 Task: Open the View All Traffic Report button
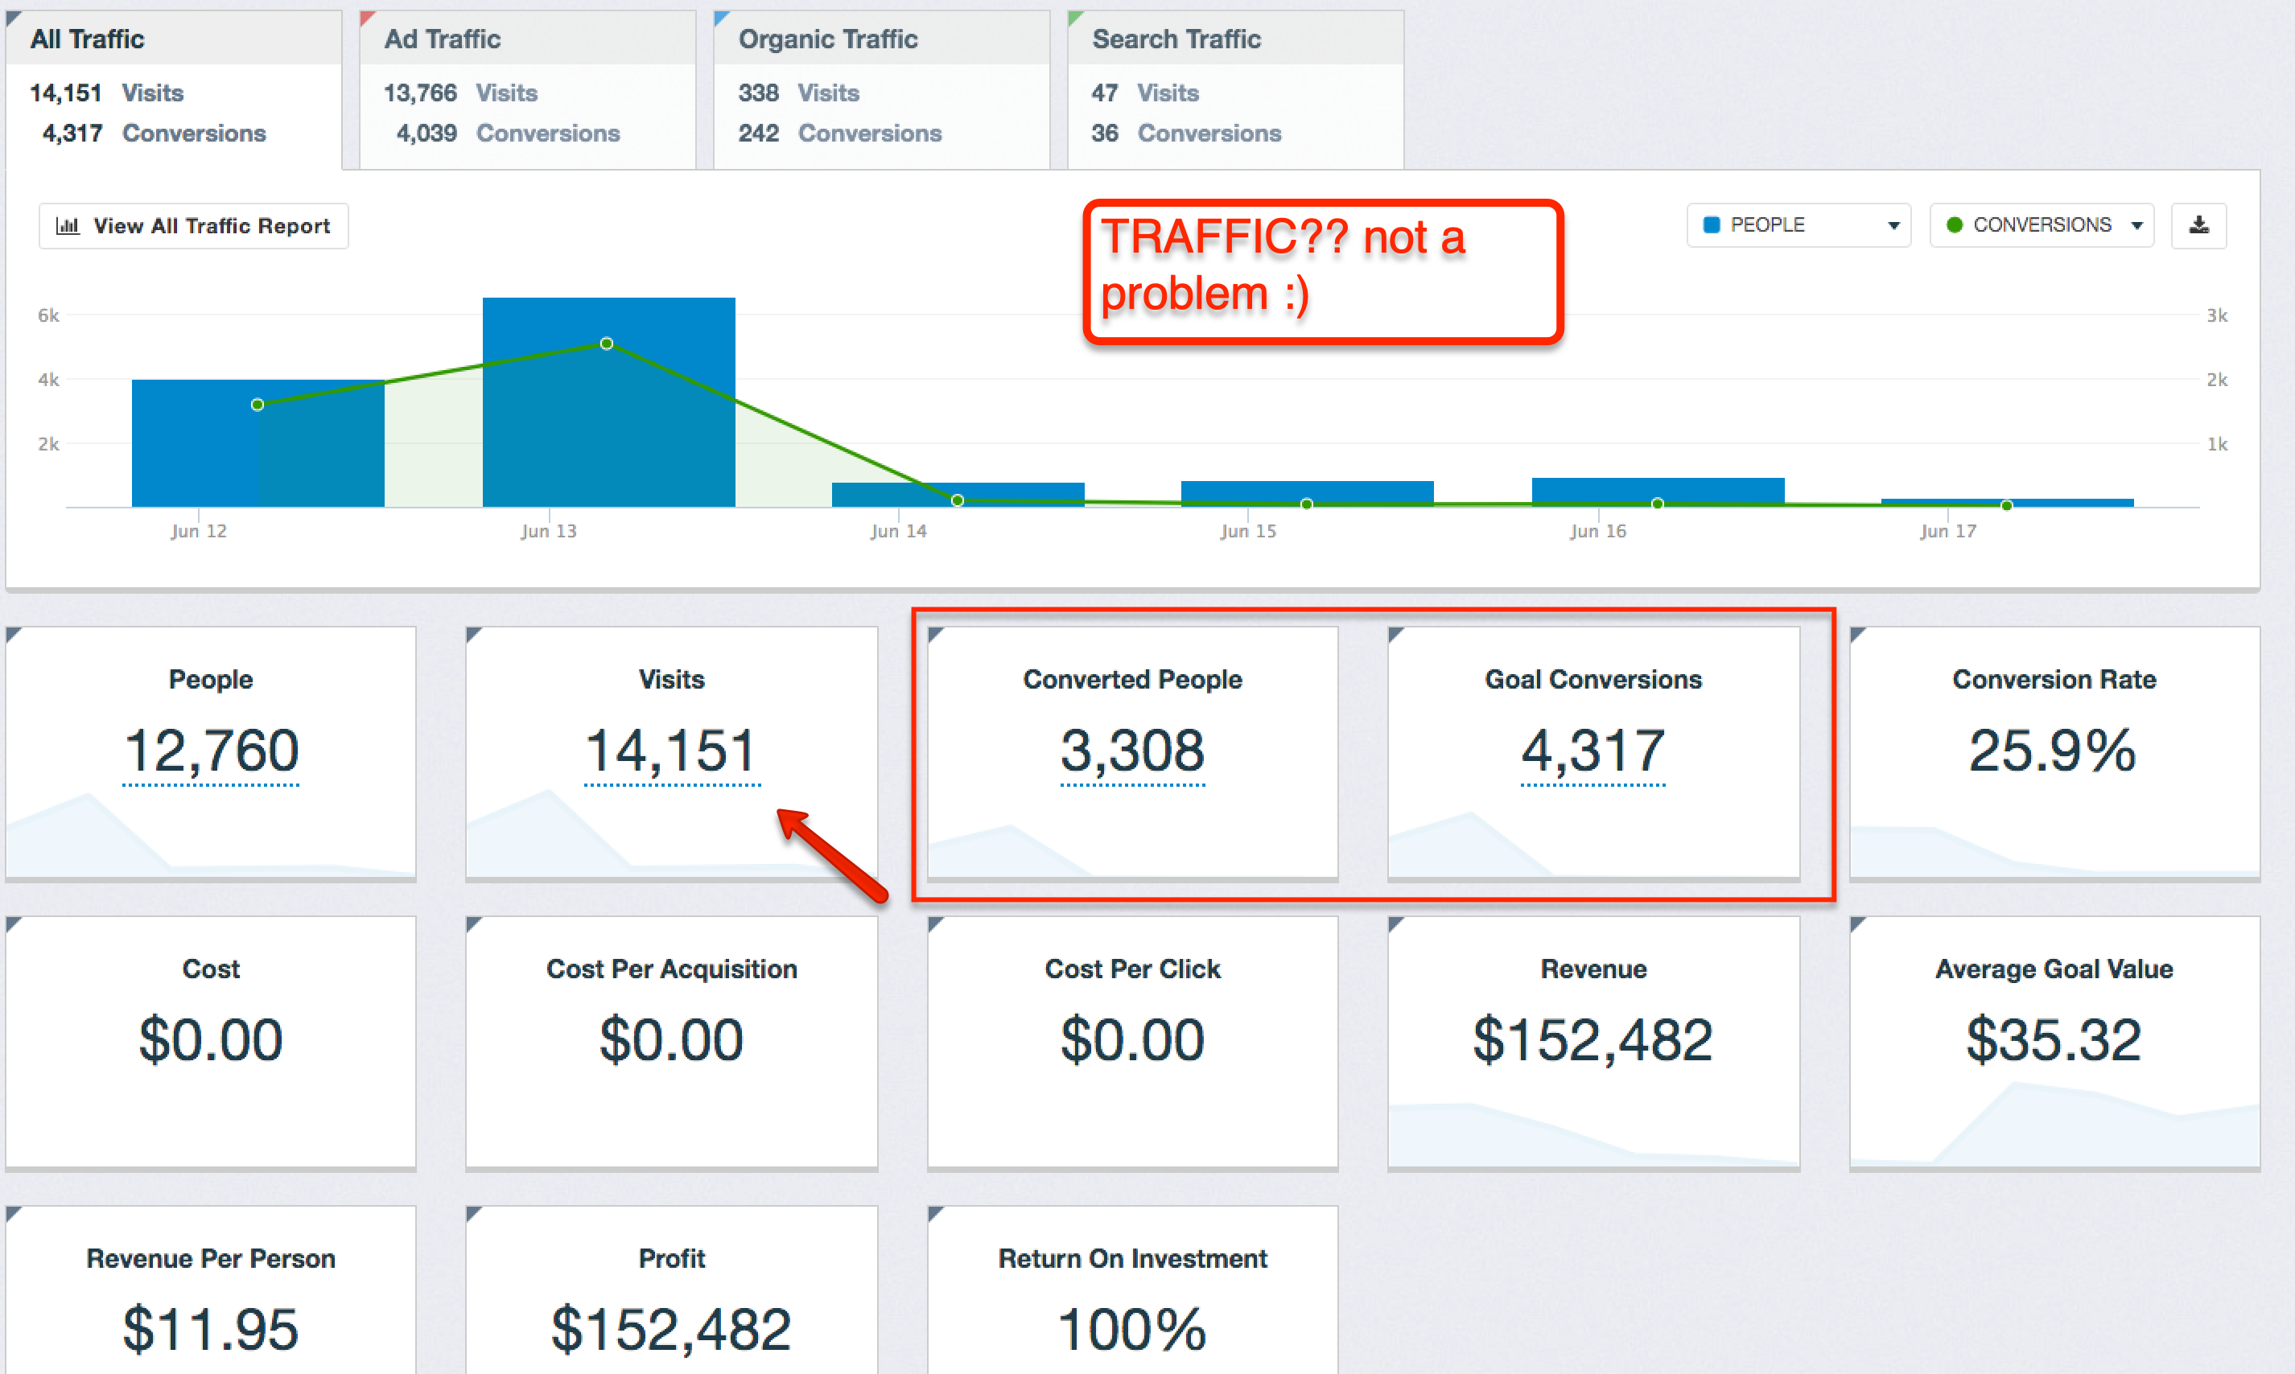click(x=194, y=226)
